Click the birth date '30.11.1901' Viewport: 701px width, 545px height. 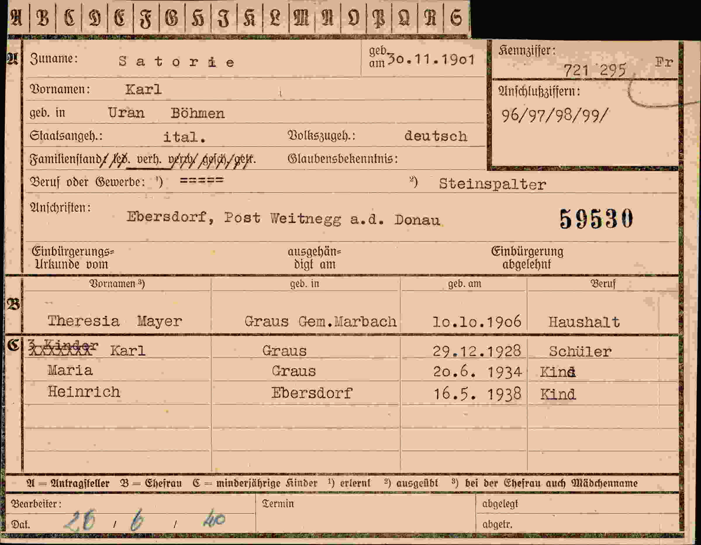point(431,60)
